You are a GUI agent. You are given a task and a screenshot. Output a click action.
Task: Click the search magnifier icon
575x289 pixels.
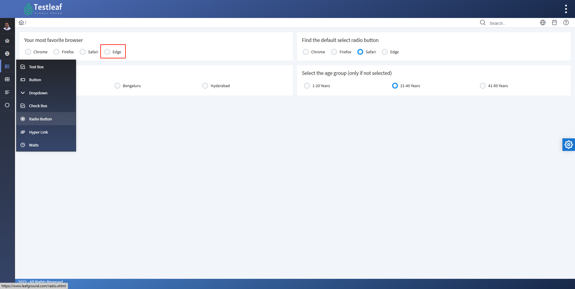click(x=482, y=23)
